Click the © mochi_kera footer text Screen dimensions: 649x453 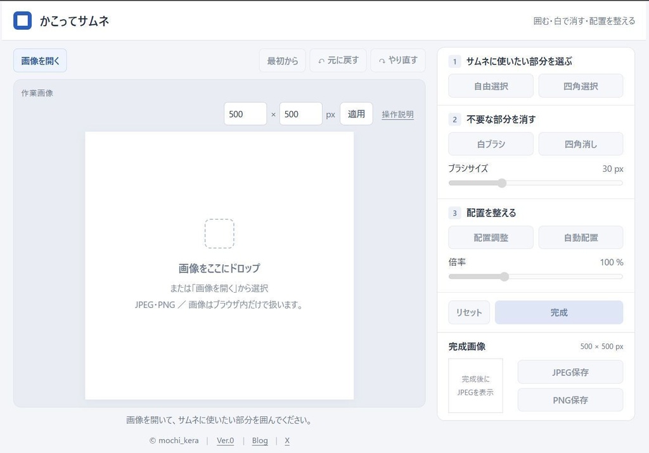point(174,440)
